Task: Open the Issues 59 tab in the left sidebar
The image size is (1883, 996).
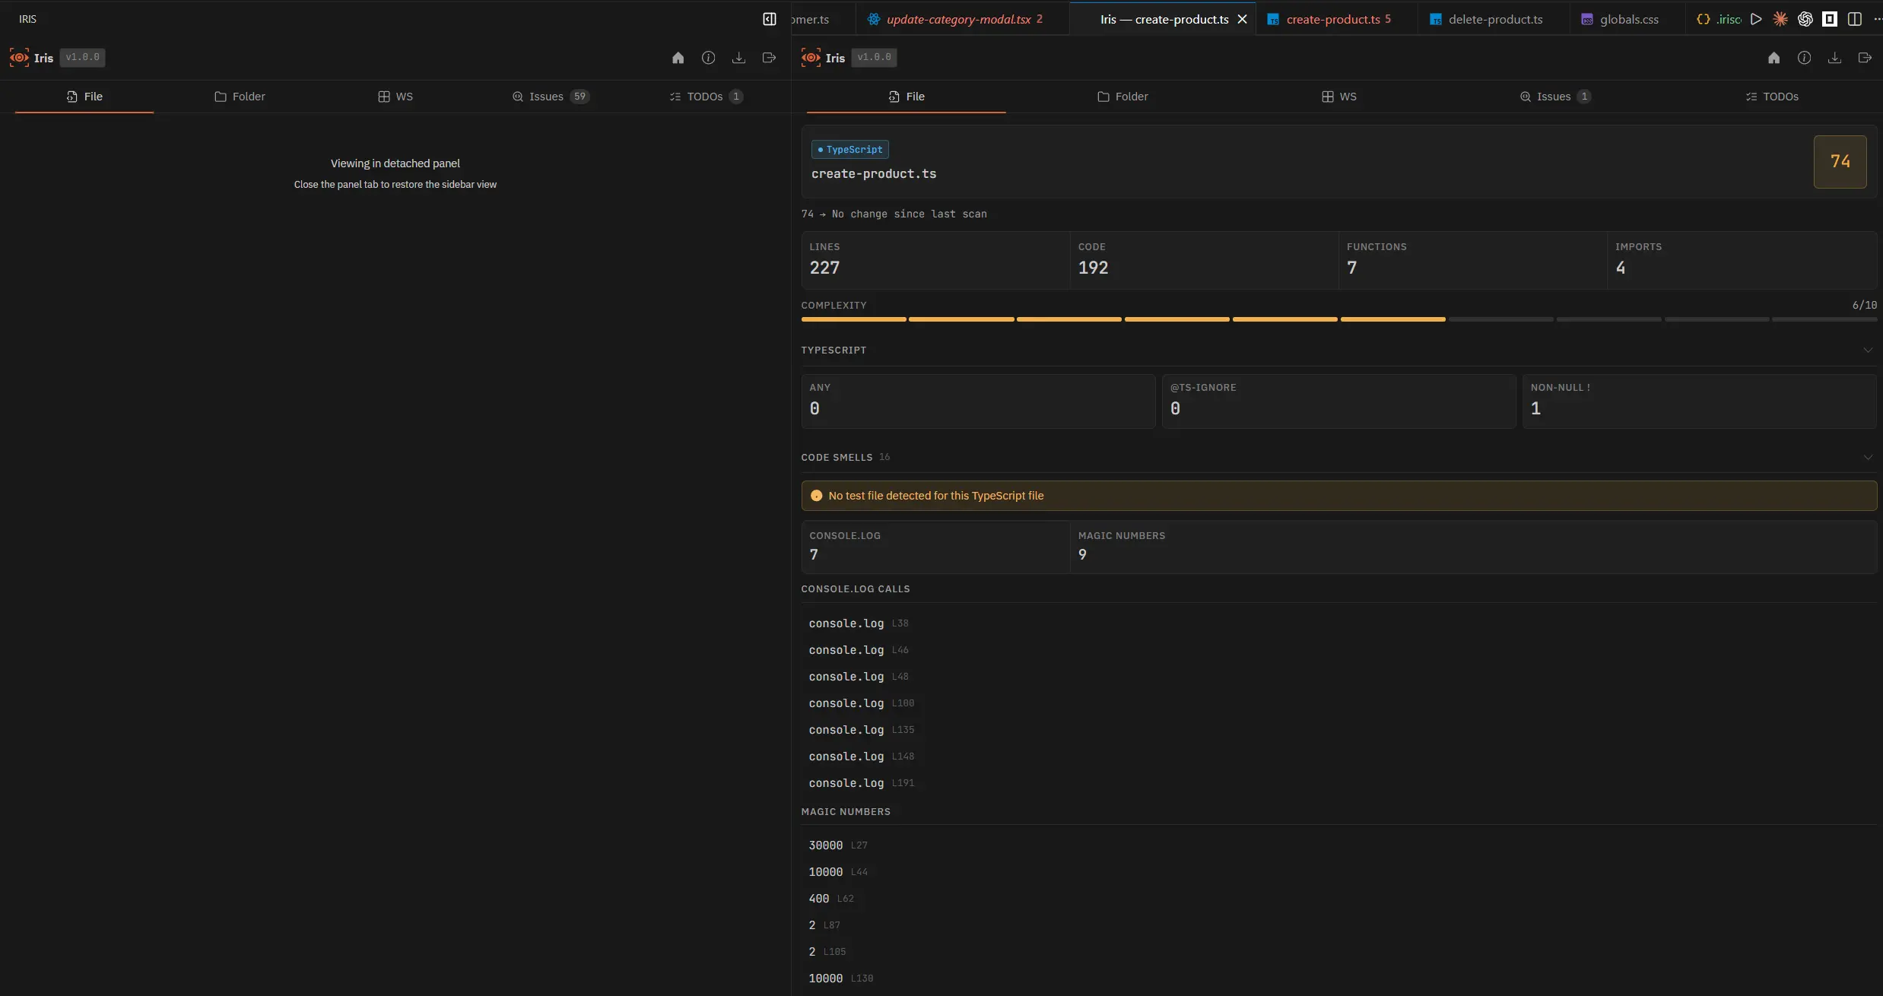Action: 551,97
